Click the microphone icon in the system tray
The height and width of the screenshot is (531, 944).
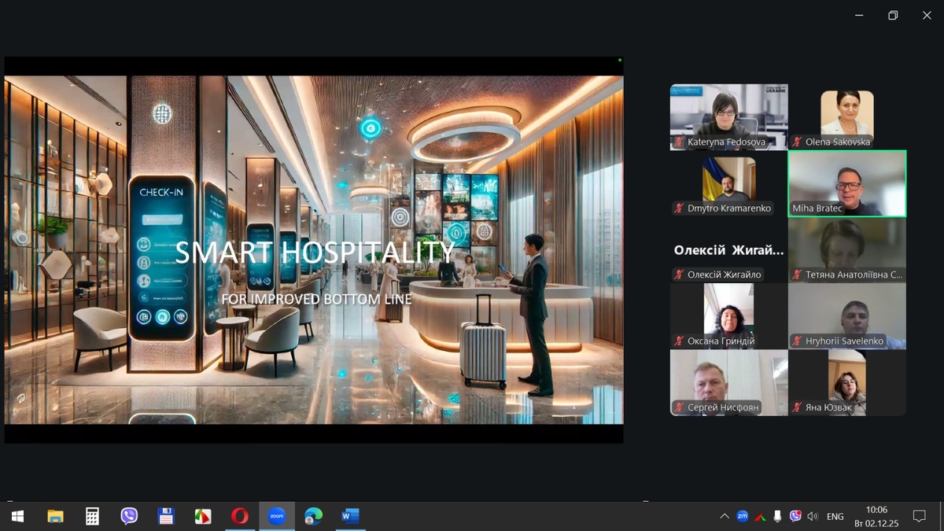[777, 516]
